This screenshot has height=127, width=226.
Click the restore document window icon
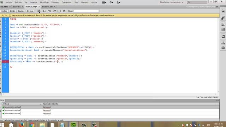[x=217, y=7]
